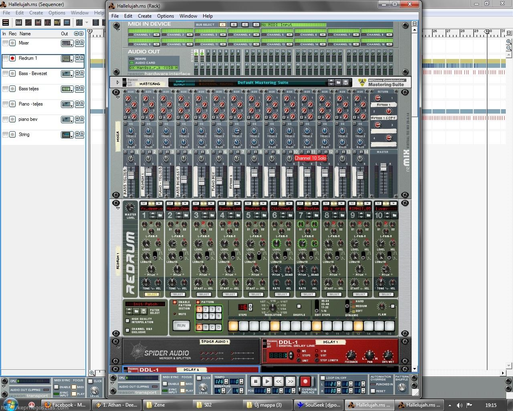
Task: Browse a sample for Redrum channel 1
Action: (x=160, y=216)
